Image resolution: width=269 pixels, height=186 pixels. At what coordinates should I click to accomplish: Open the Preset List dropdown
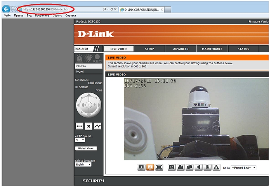243,168
